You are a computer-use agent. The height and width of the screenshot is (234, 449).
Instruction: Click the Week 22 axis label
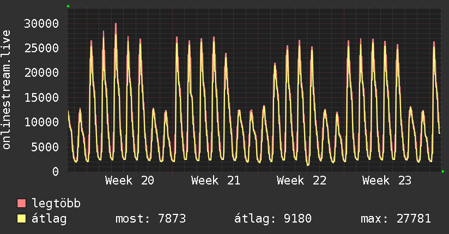click(301, 181)
